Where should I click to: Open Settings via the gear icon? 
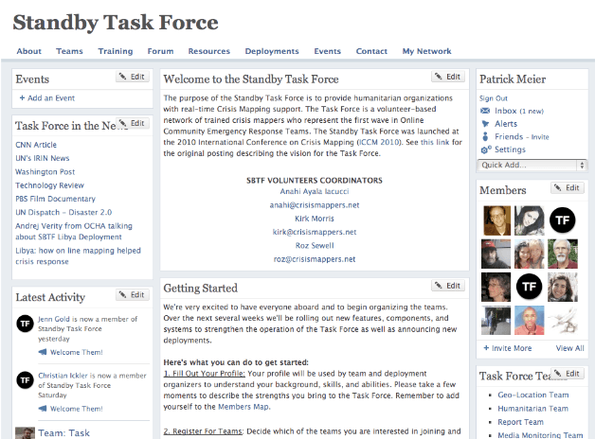486,149
